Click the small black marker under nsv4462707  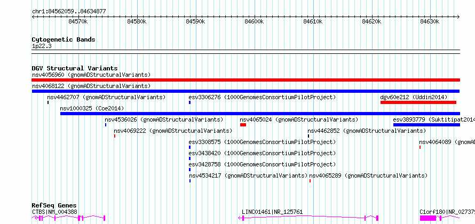[x=48, y=102]
